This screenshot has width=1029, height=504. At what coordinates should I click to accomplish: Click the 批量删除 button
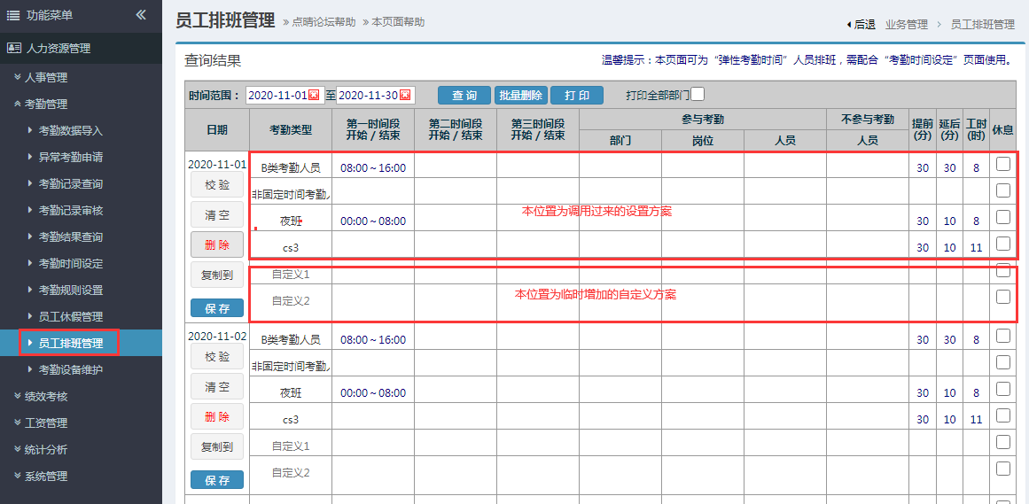[520, 96]
